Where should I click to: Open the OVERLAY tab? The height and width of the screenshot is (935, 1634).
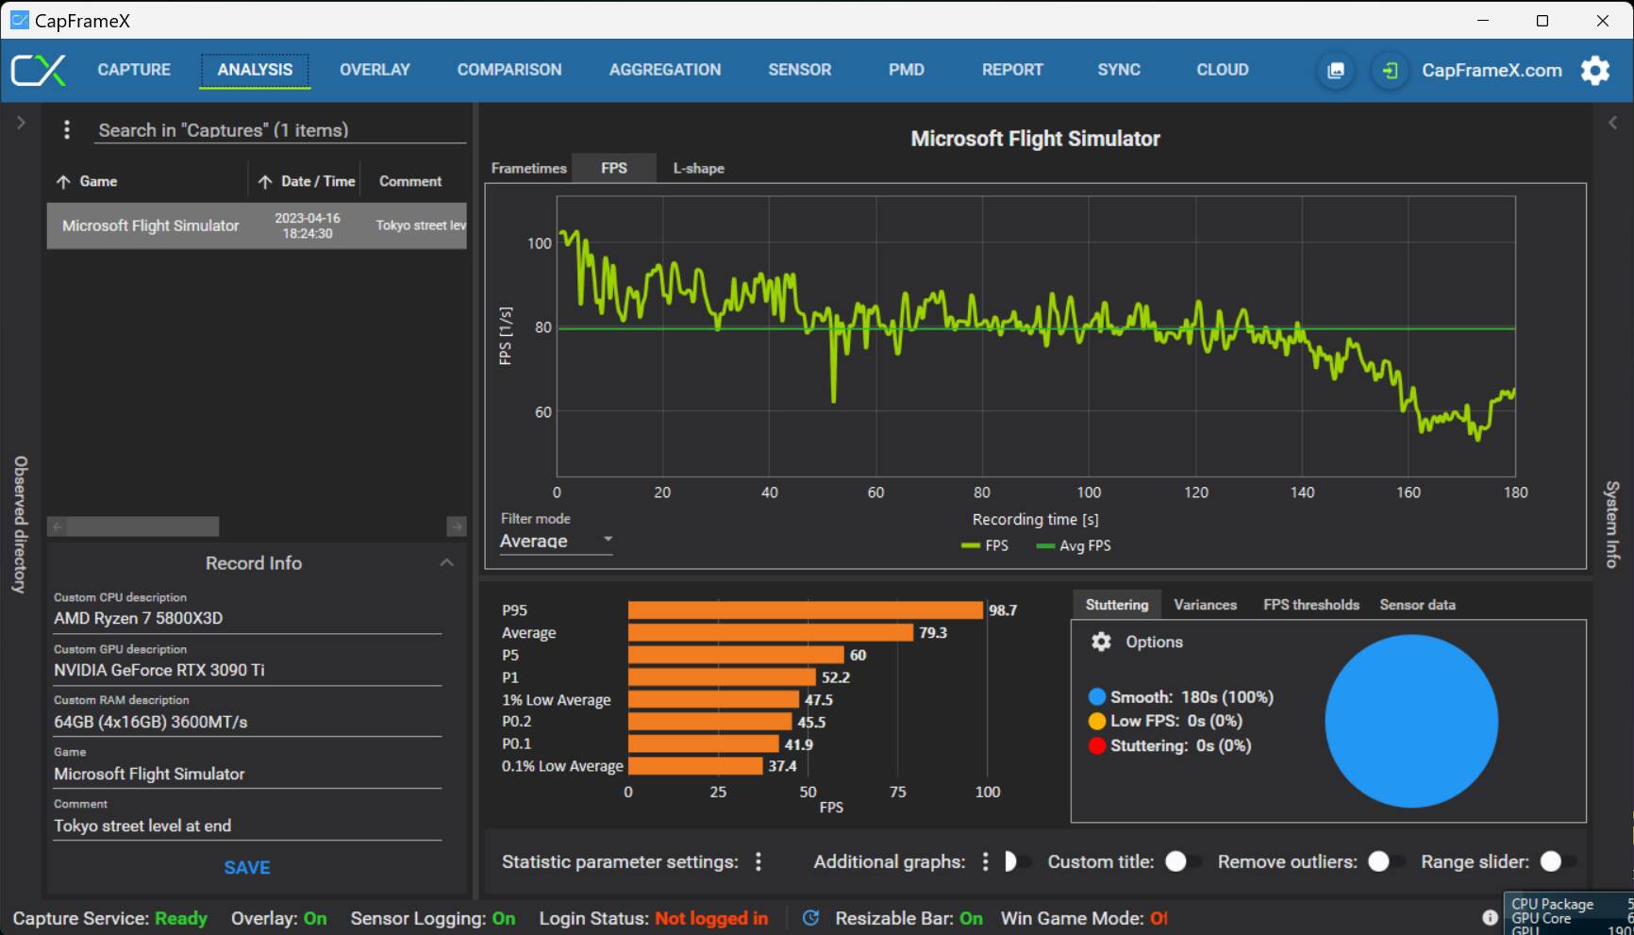(x=375, y=70)
